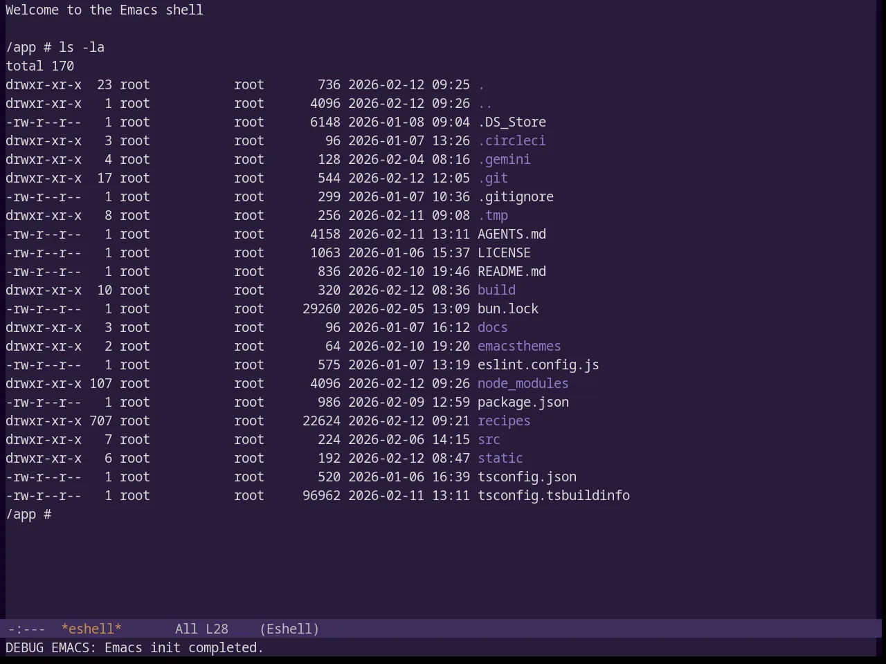
Task: Click the bun.lock file name
Action: coord(508,308)
